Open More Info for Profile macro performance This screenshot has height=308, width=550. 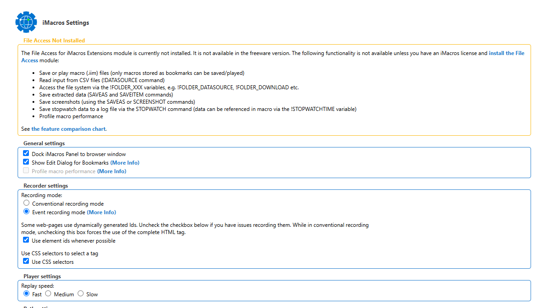112,171
